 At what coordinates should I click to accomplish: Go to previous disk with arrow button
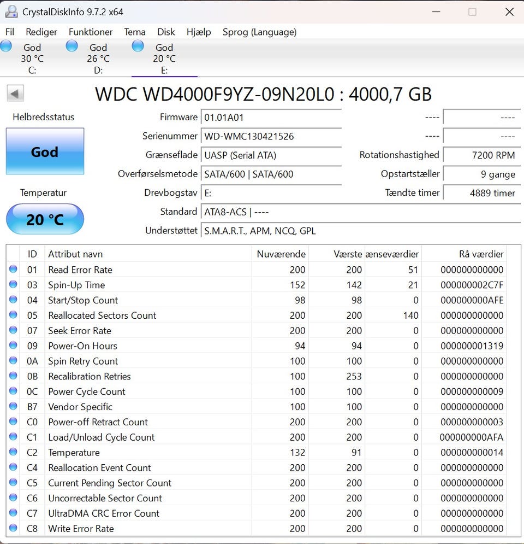pyautogui.click(x=15, y=93)
